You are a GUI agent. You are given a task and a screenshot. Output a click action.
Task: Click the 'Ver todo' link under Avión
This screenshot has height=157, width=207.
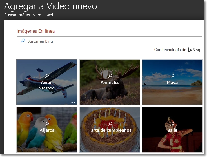pyautogui.click(x=47, y=88)
